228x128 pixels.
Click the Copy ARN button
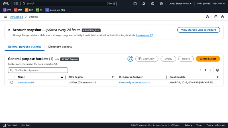[147, 59]
